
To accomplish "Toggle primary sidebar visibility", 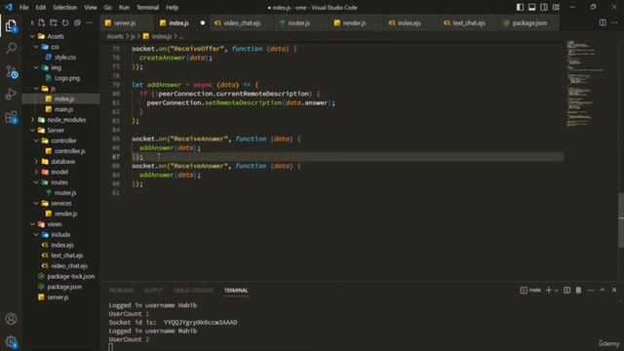I will tap(520, 7).
